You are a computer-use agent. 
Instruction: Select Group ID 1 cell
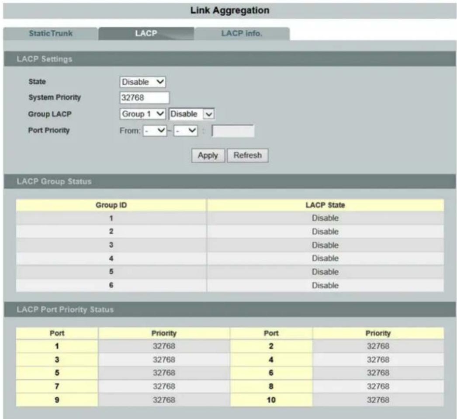[x=111, y=218]
